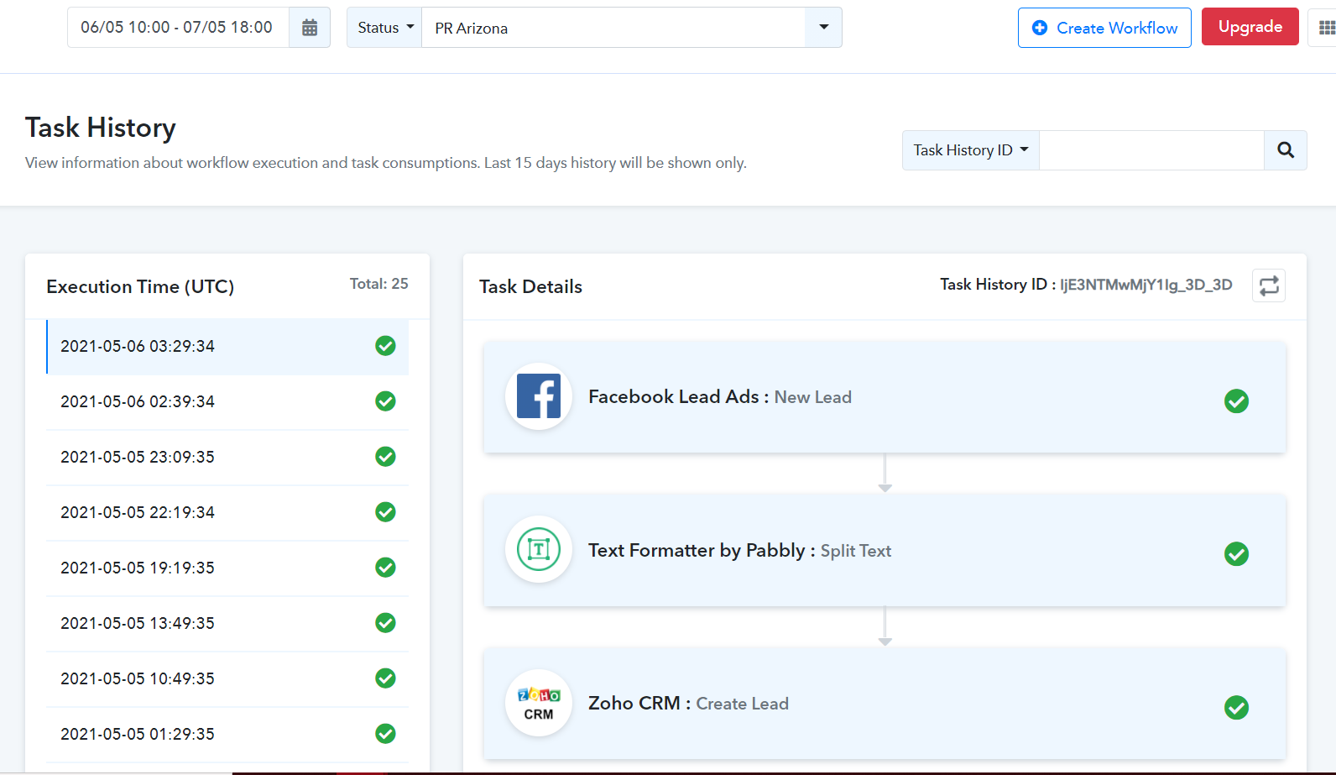Select execution 2021-05-05 19:19:35
Image resolution: width=1336 pixels, height=775 pixels.
[x=227, y=568]
